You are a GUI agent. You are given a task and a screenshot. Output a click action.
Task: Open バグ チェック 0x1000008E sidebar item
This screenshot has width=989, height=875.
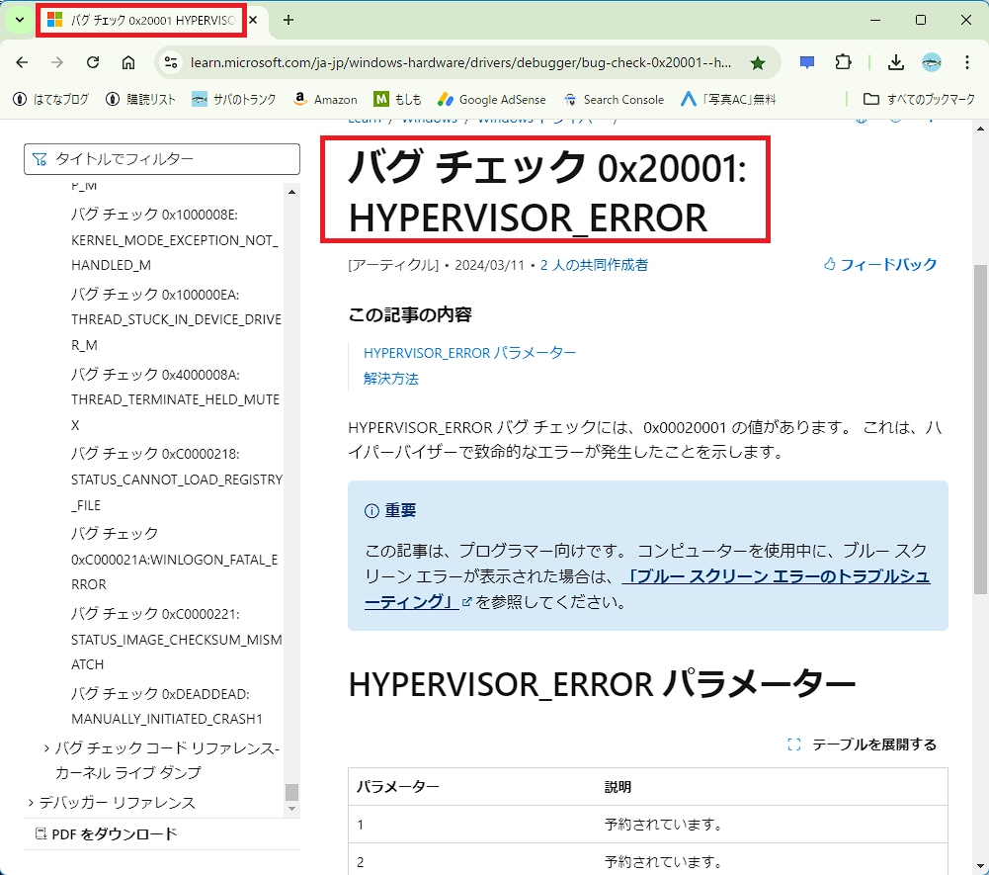(x=175, y=240)
